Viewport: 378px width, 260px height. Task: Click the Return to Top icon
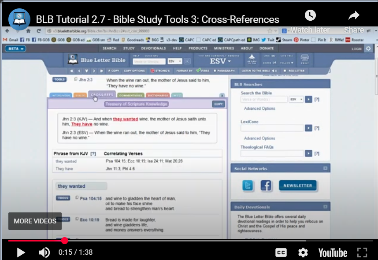(x=252, y=59)
